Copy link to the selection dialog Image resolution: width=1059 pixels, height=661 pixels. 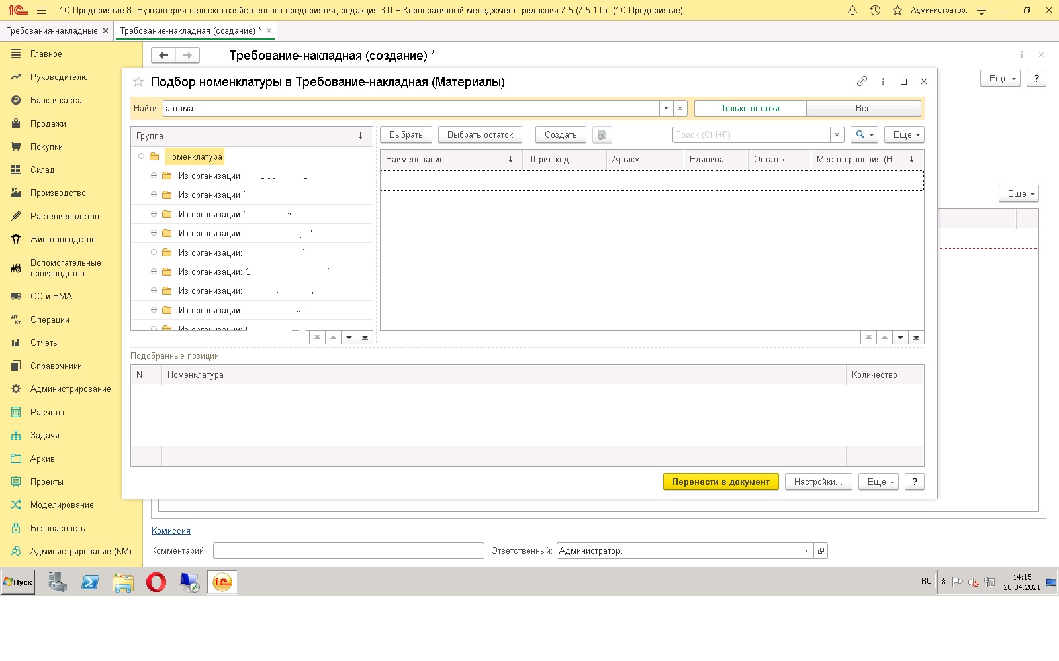862,81
